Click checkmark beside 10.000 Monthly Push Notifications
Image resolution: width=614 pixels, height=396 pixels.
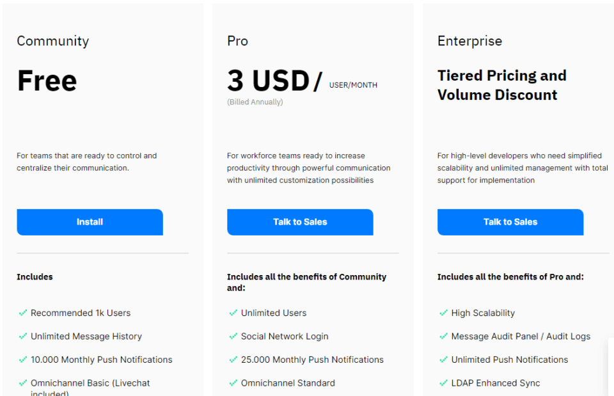tap(23, 360)
